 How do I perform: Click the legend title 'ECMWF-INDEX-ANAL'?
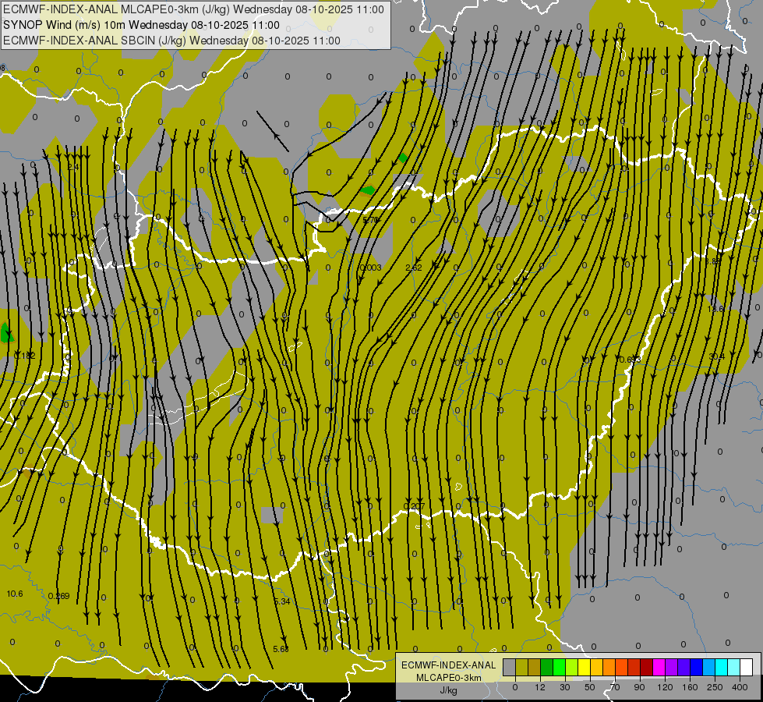[x=449, y=665]
